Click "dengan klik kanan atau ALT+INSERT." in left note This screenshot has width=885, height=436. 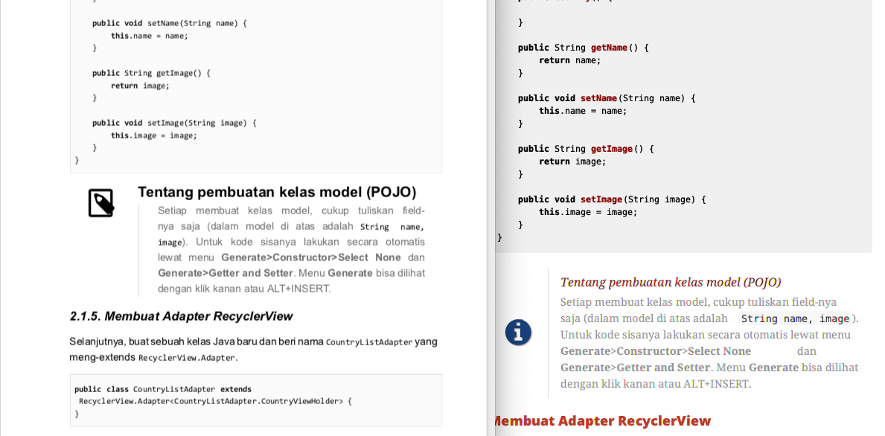click(244, 289)
